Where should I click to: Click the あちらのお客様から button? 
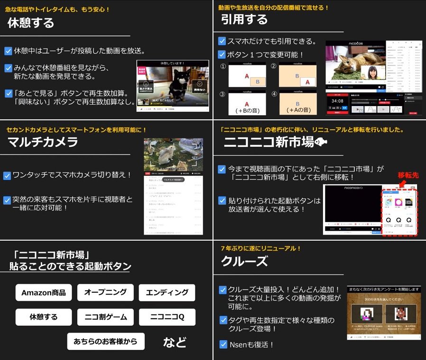(106, 341)
